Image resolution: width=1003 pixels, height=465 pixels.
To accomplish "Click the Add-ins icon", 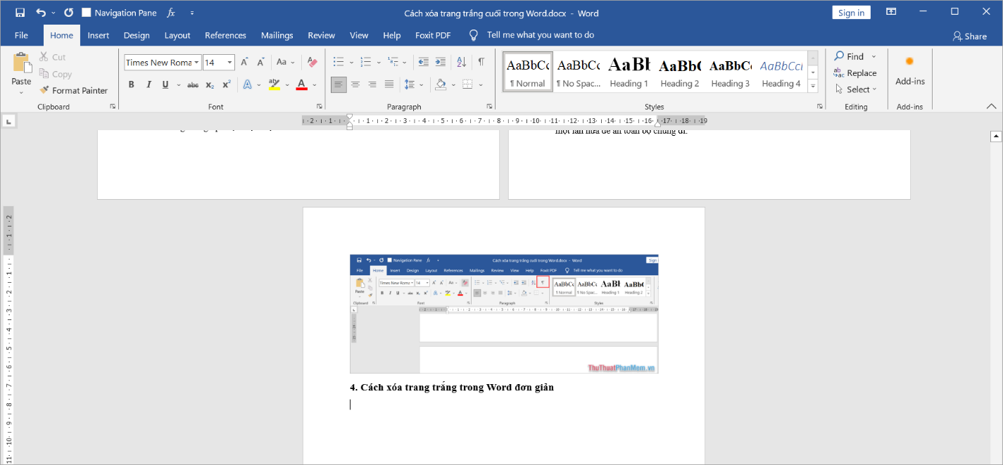I will [x=909, y=70].
